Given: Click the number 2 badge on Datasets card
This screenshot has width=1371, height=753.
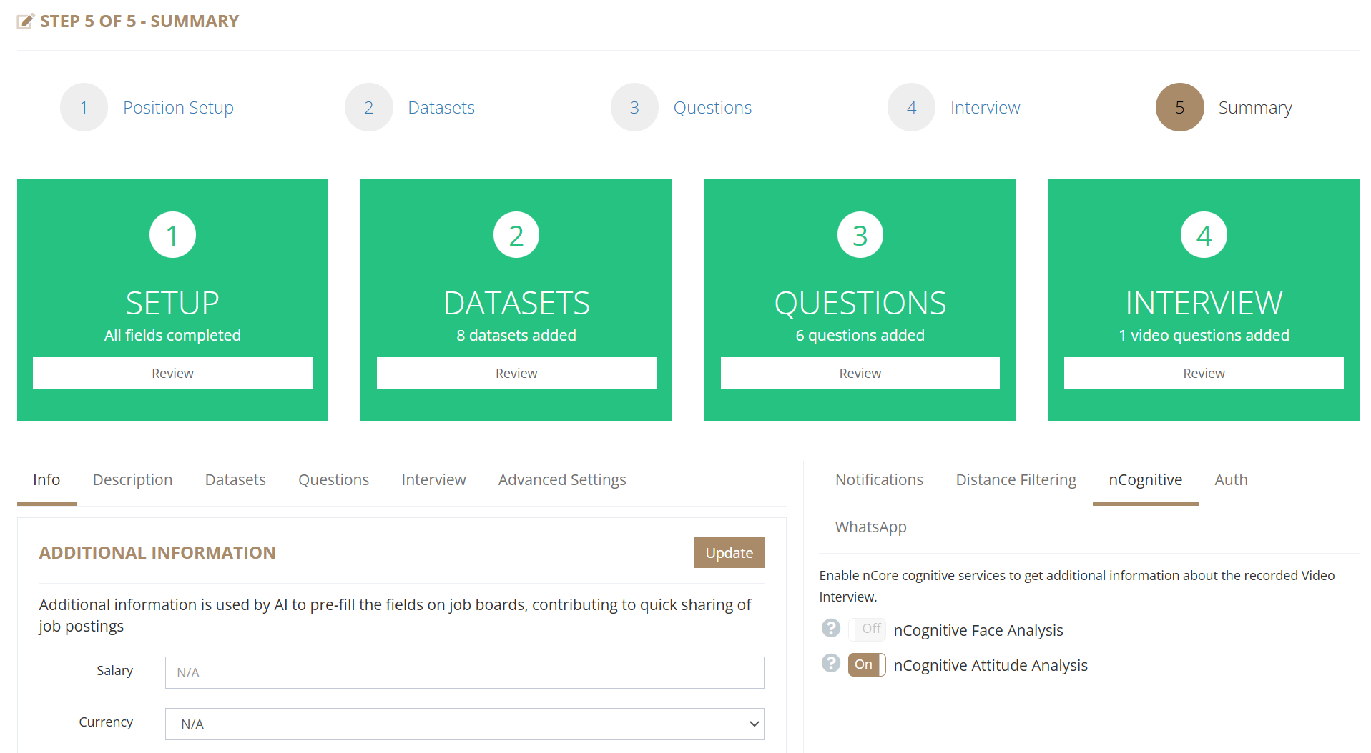Looking at the screenshot, I should [x=516, y=235].
